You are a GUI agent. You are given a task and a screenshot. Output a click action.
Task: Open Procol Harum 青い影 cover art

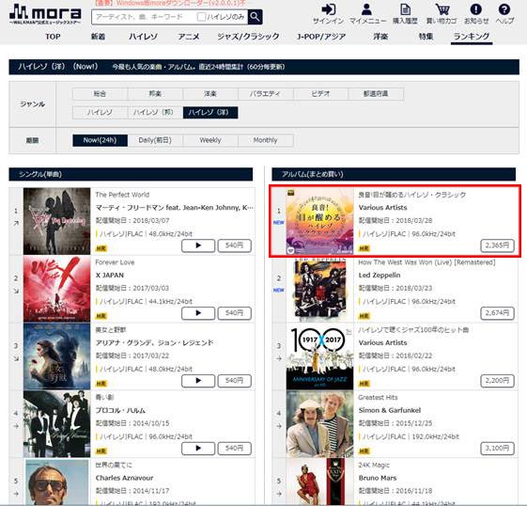pyautogui.click(x=56, y=424)
